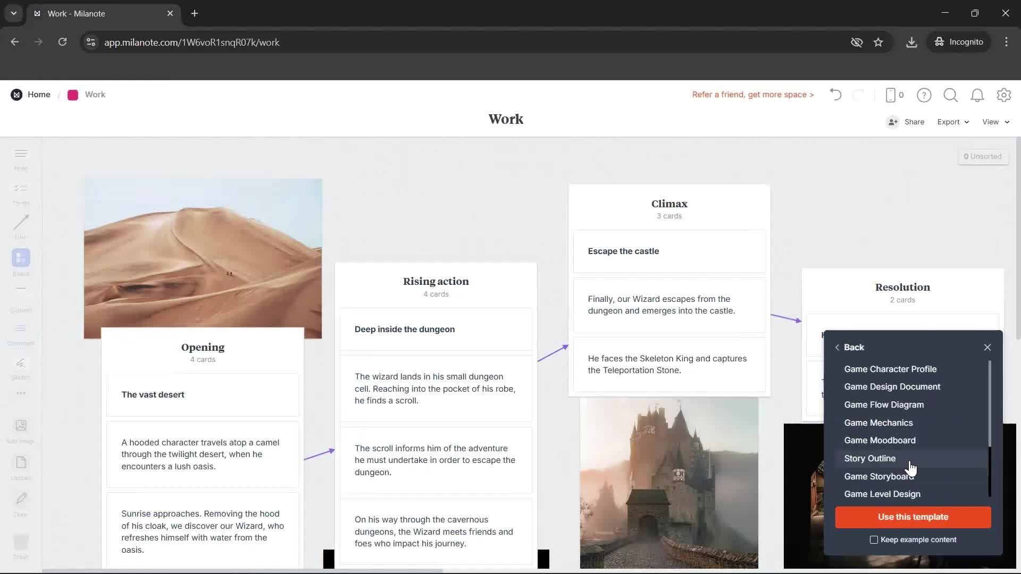Viewport: 1021px width, 574px height.
Task: Select Game Moodboard template option
Action: 880,440
